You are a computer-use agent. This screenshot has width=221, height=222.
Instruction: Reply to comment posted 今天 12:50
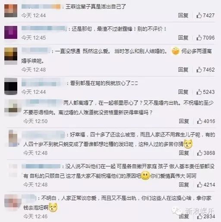tap(184, 121)
